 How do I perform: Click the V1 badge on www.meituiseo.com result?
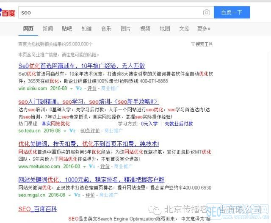pos(92,166)
